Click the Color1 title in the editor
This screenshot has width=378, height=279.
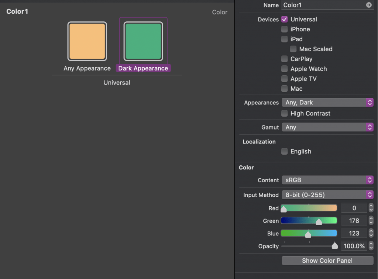(x=17, y=11)
